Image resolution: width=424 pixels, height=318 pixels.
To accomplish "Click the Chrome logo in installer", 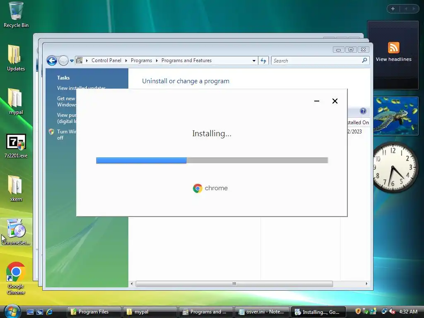I will [198, 188].
